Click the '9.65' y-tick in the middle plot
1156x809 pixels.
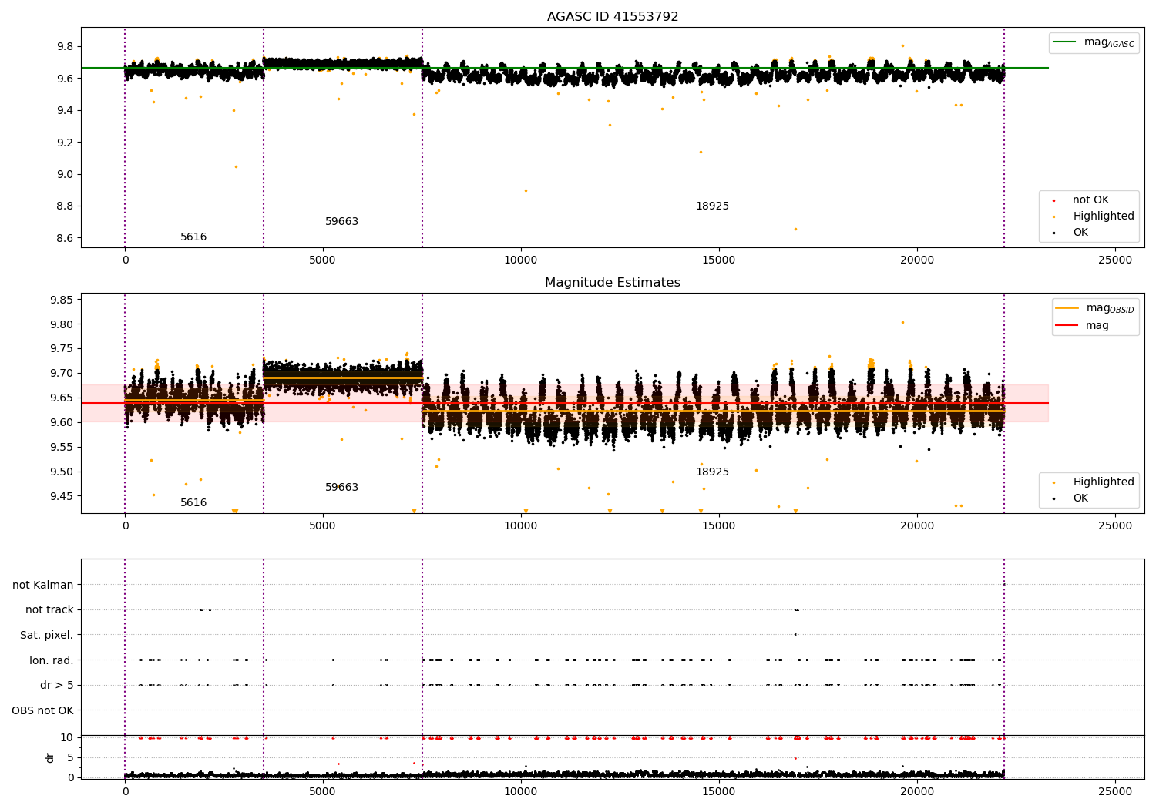62,398
